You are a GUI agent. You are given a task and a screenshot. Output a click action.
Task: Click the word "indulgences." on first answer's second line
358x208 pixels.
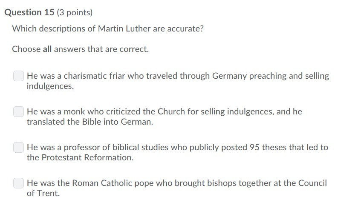coord(50,86)
